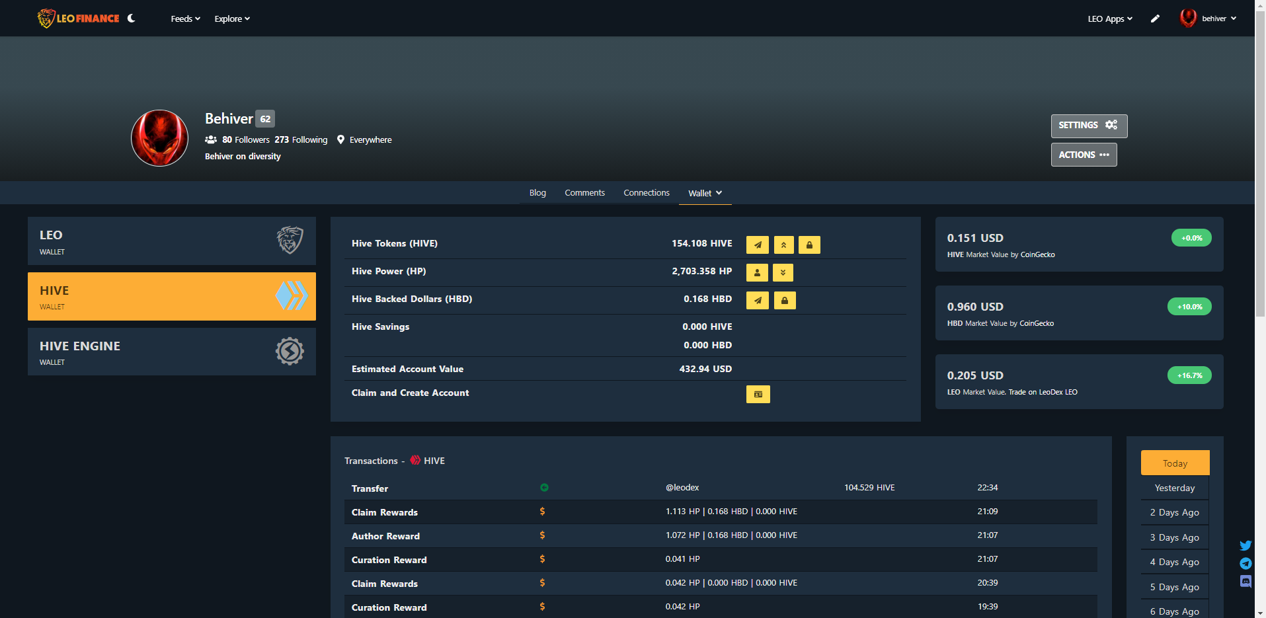Open the Twitter share icon
The image size is (1266, 618).
(1246, 546)
